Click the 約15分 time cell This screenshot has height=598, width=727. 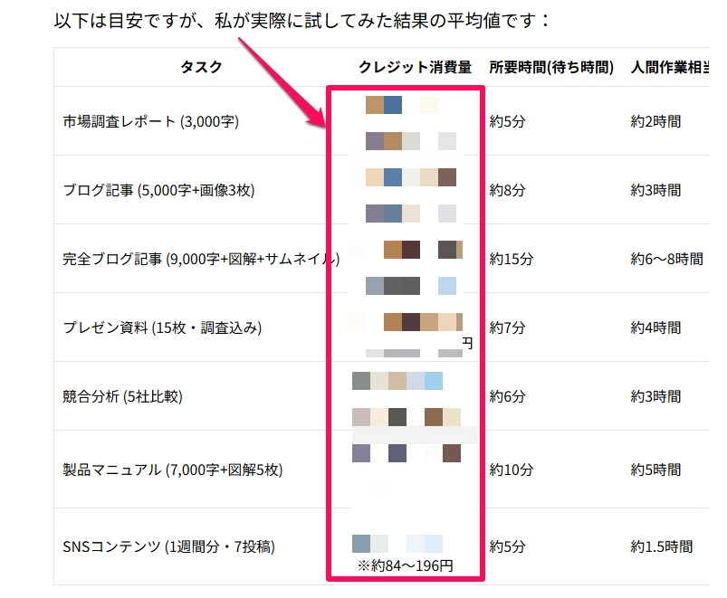click(512, 260)
